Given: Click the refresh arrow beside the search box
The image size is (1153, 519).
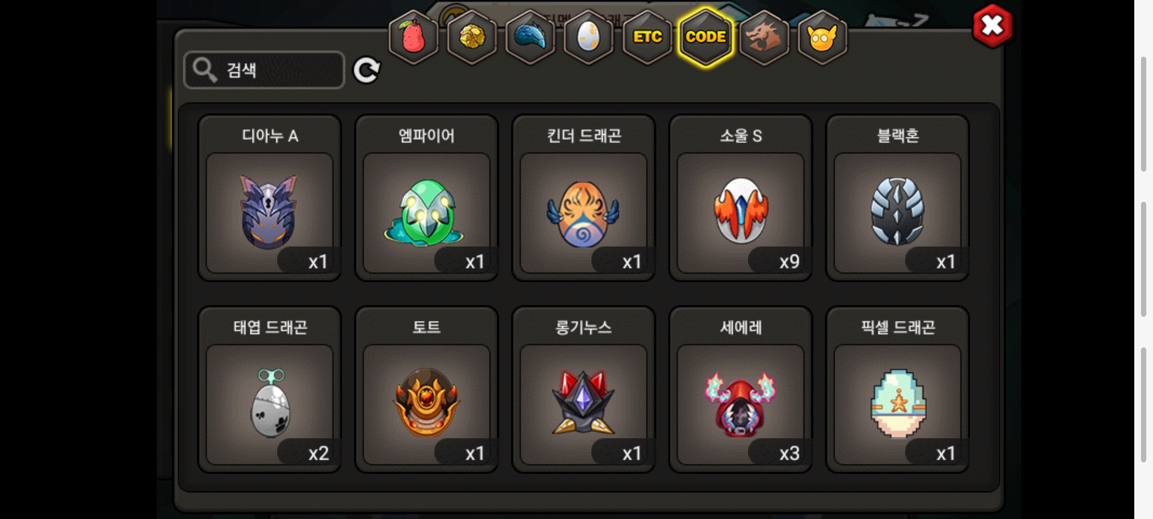Looking at the screenshot, I should pyautogui.click(x=367, y=71).
